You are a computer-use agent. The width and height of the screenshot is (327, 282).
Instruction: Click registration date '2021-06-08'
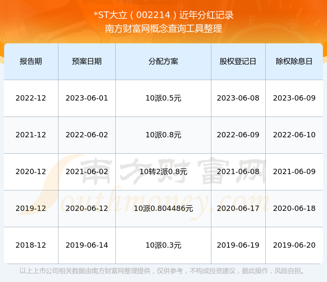click(238, 172)
